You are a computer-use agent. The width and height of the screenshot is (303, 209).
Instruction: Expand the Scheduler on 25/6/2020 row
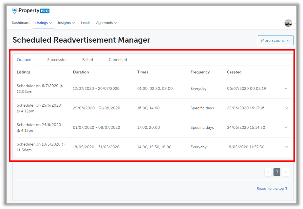coord(286,108)
